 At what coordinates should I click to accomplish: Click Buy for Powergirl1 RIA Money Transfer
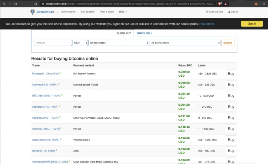click(231, 74)
